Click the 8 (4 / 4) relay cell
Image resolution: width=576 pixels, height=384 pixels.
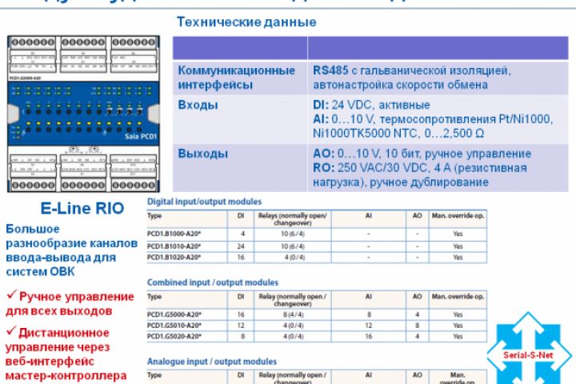(x=293, y=314)
